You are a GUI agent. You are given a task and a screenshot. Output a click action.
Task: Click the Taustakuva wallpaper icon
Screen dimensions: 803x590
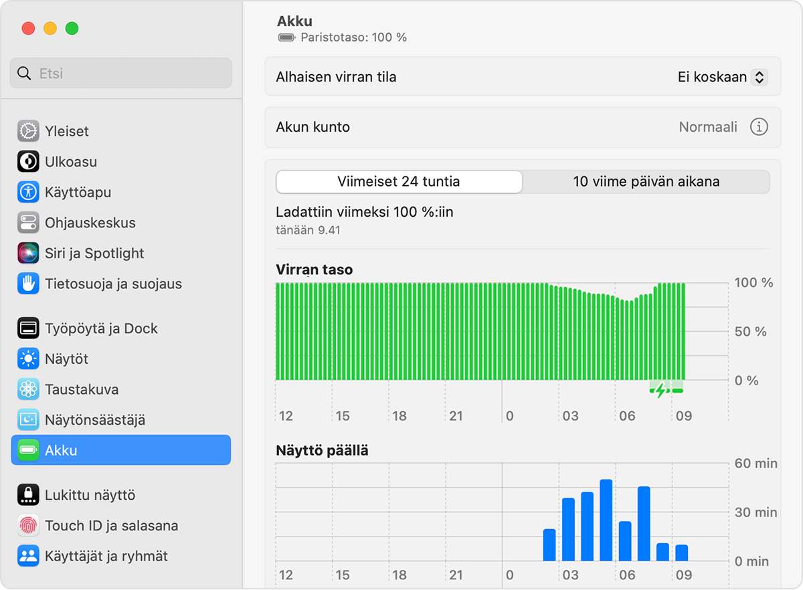click(x=28, y=389)
